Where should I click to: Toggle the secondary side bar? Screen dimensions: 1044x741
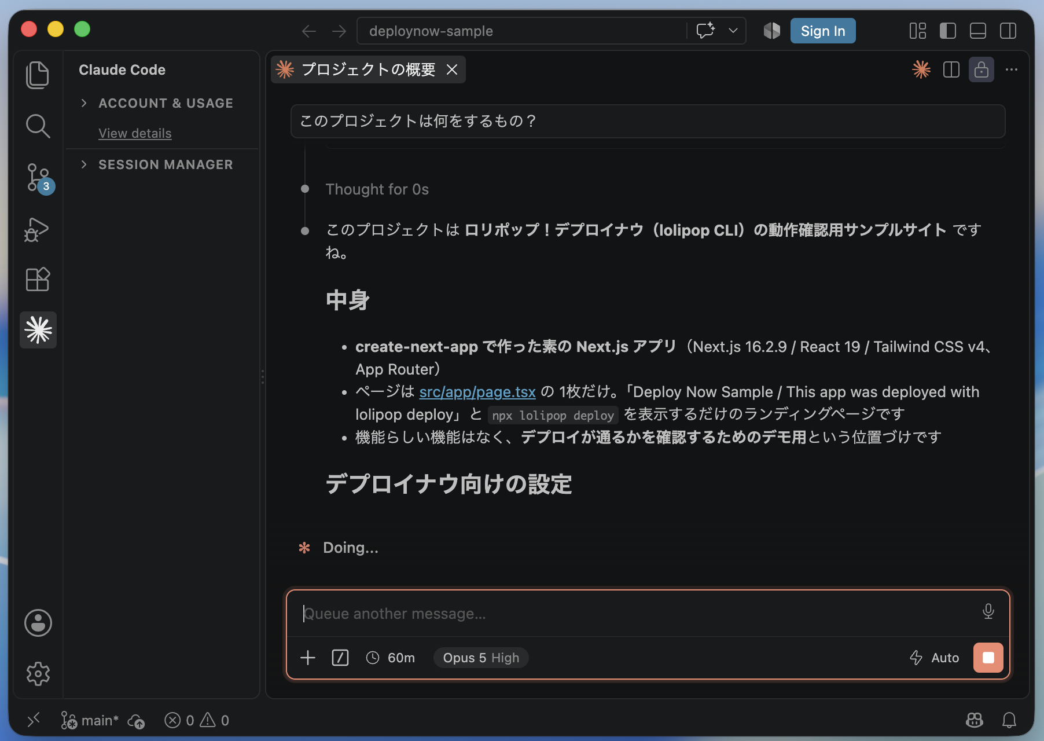click(x=1008, y=31)
